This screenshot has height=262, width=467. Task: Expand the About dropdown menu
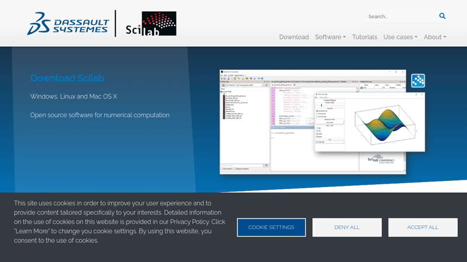point(435,37)
